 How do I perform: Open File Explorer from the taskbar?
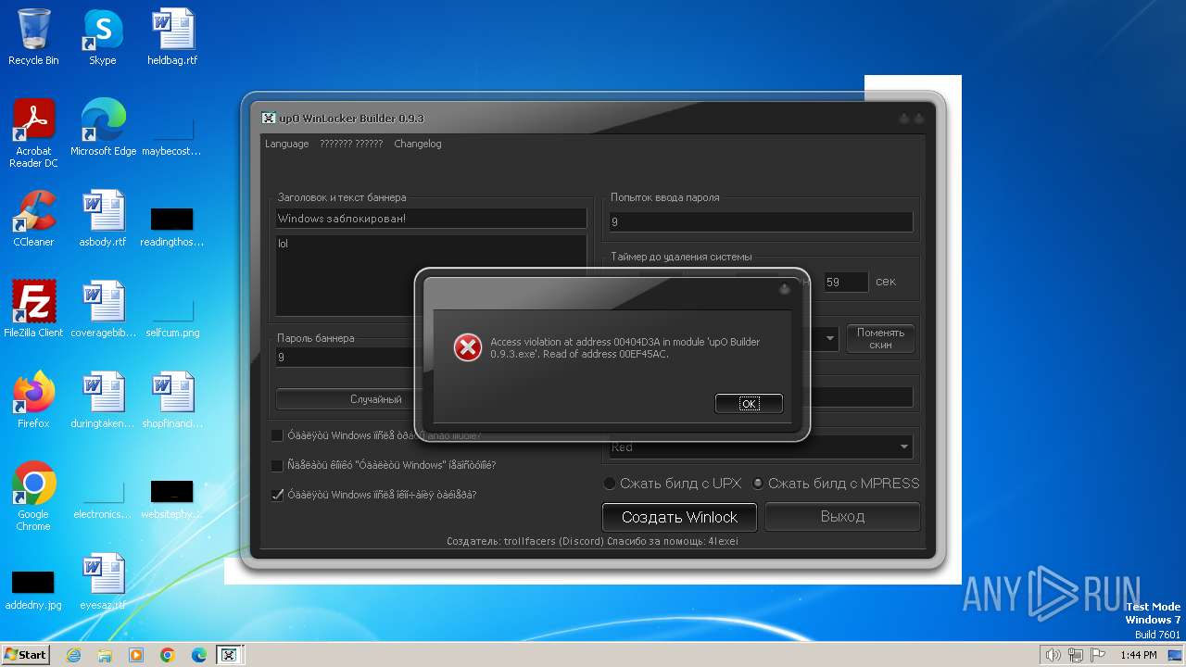click(x=105, y=655)
